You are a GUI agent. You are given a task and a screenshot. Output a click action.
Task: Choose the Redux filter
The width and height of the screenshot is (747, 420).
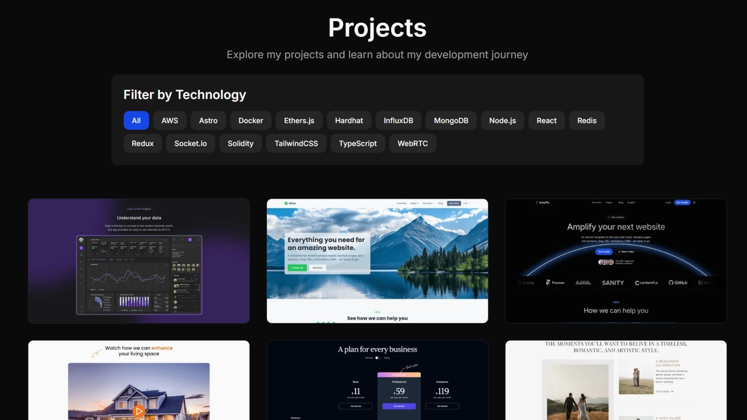click(x=142, y=143)
